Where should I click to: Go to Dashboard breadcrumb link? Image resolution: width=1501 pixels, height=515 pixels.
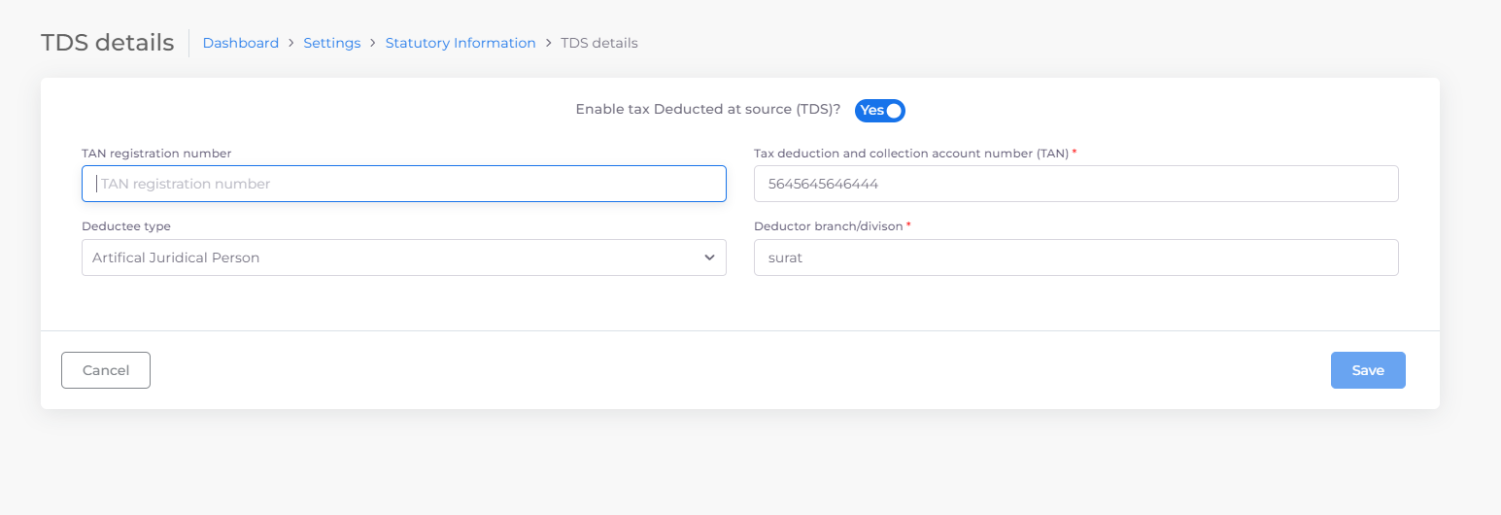click(x=241, y=43)
